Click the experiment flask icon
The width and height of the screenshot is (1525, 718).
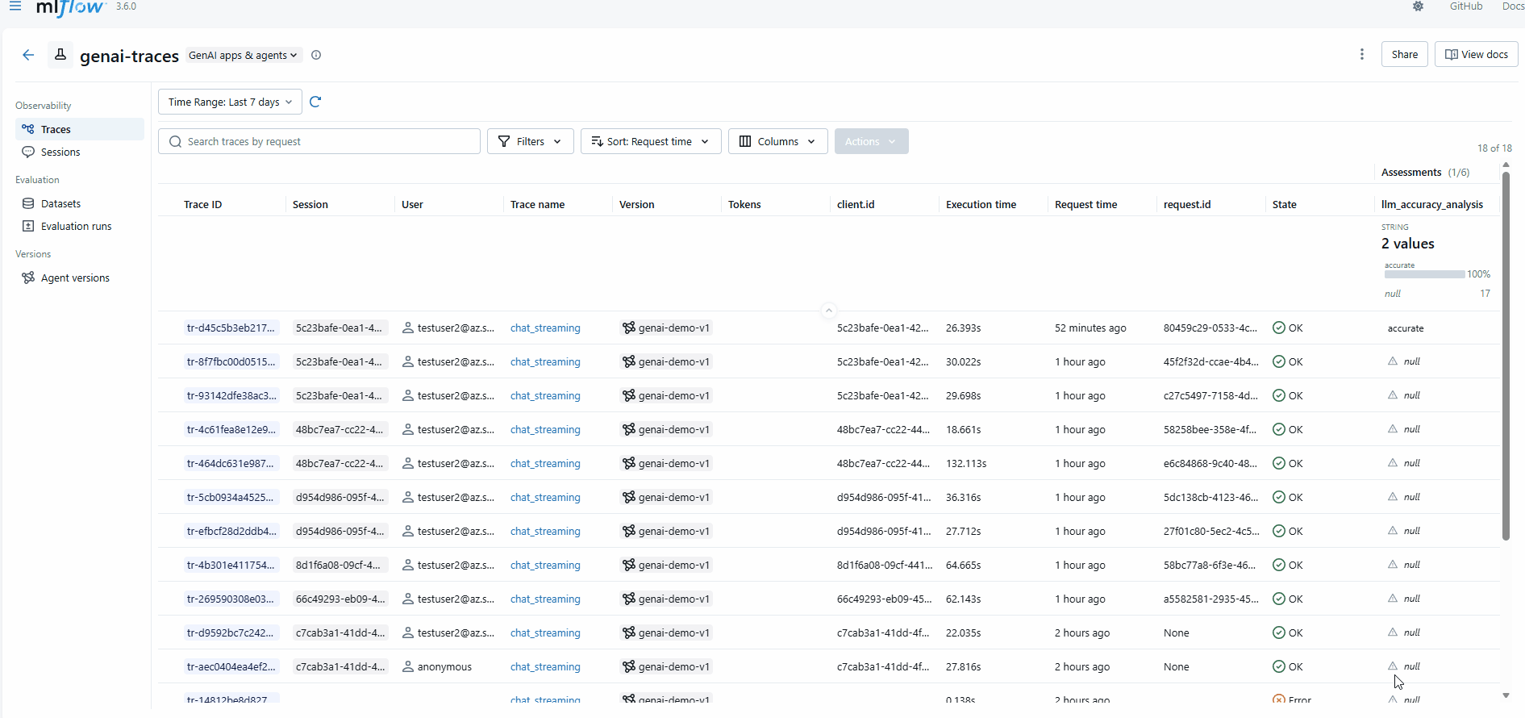coord(60,55)
